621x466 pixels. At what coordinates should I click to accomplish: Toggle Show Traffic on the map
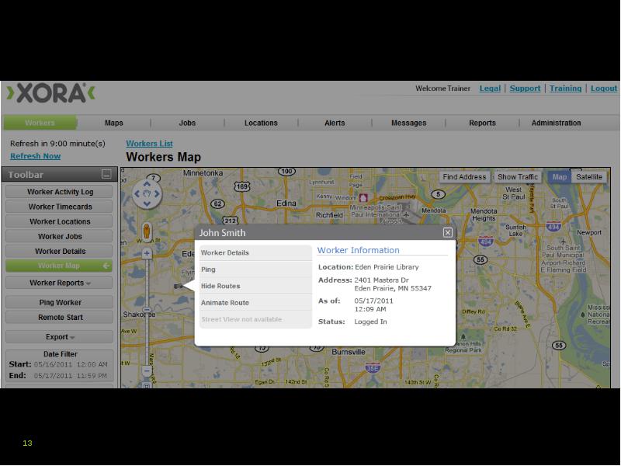[x=517, y=177]
